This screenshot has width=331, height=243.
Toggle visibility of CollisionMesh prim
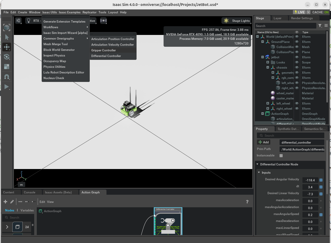coord(297,47)
